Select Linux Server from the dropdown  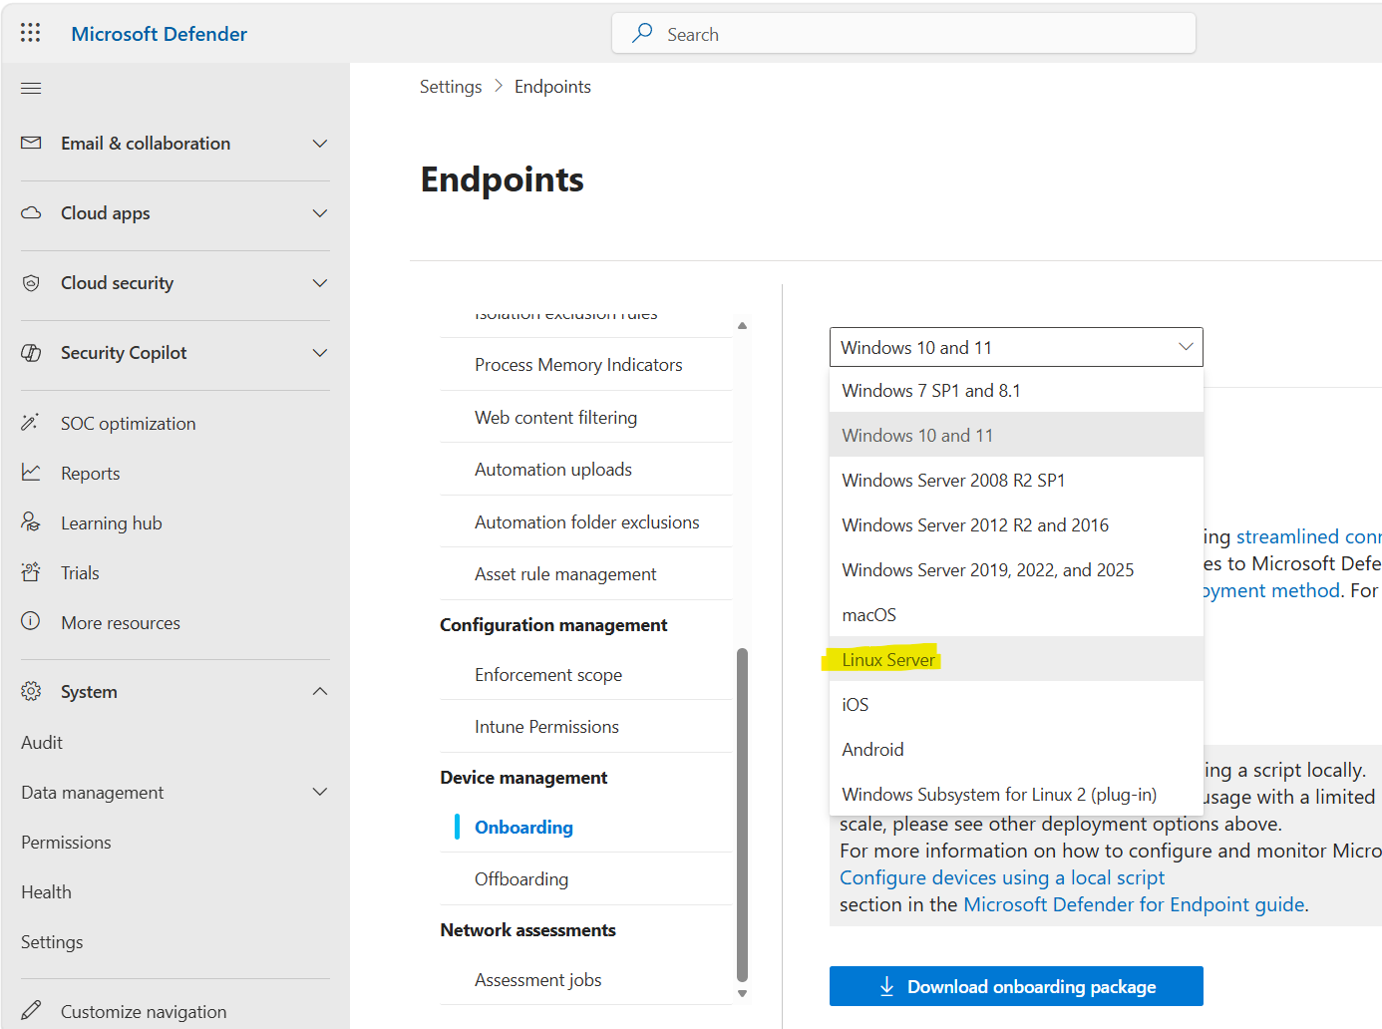[1016, 659]
